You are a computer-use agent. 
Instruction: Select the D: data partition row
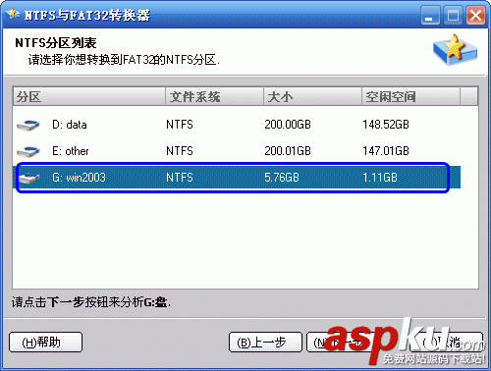click(x=237, y=125)
